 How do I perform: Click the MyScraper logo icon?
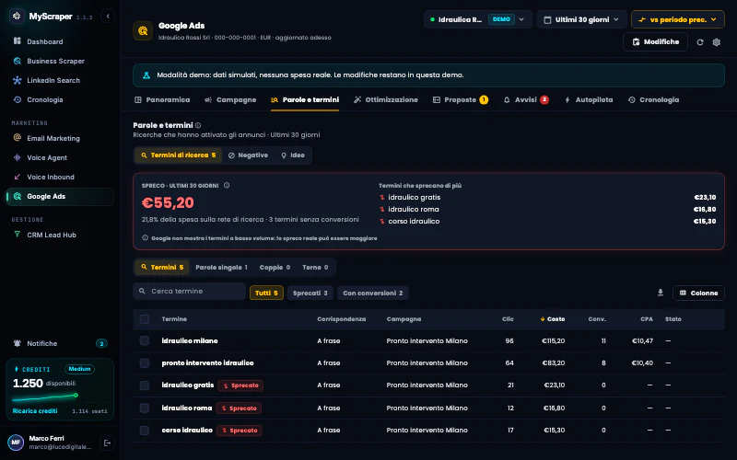pos(17,16)
